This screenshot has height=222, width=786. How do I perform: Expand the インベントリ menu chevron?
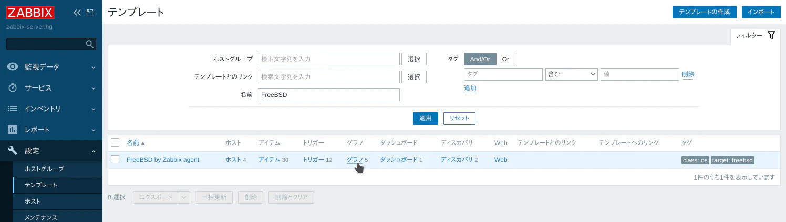pos(93,109)
